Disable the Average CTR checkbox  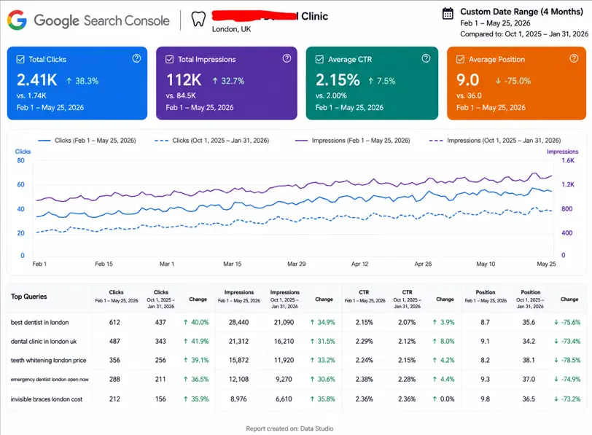click(x=319, y=59)
